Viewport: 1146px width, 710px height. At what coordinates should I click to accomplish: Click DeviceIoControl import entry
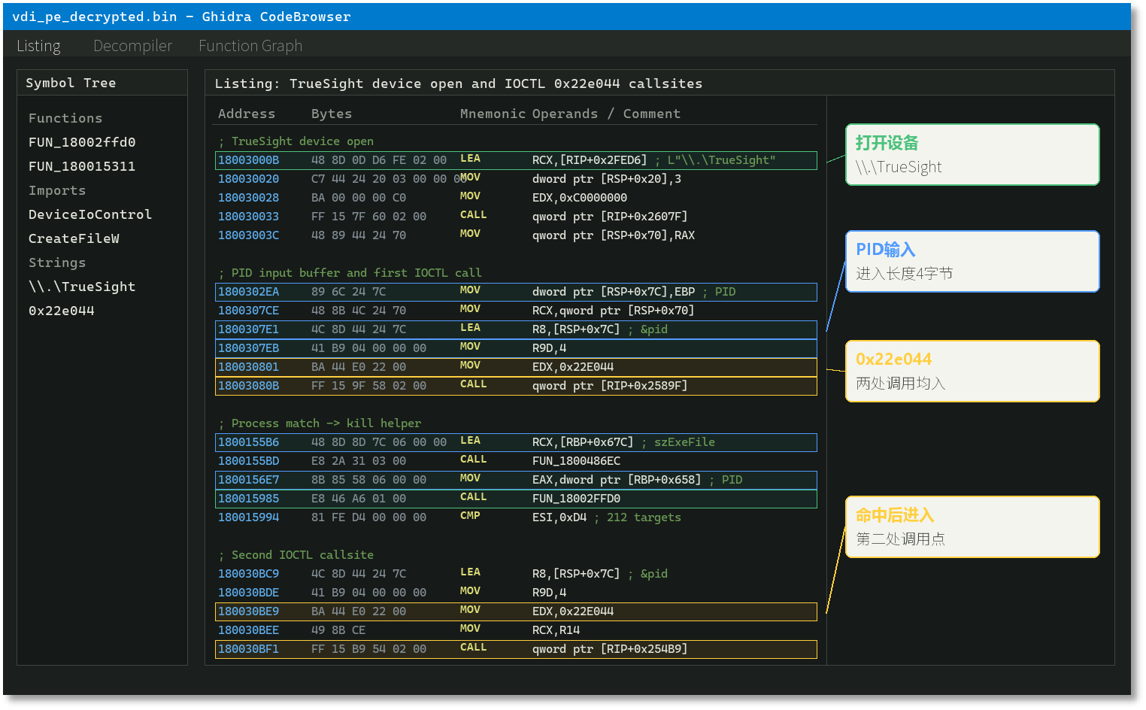(x=90, y=214)
